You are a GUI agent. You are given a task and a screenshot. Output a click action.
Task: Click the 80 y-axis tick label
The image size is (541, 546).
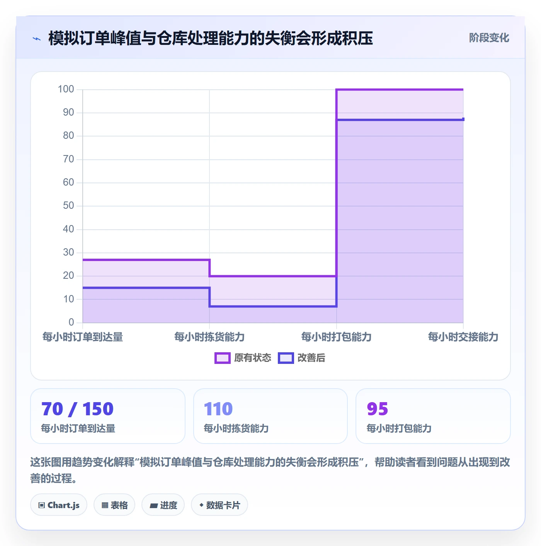(68, 136)
